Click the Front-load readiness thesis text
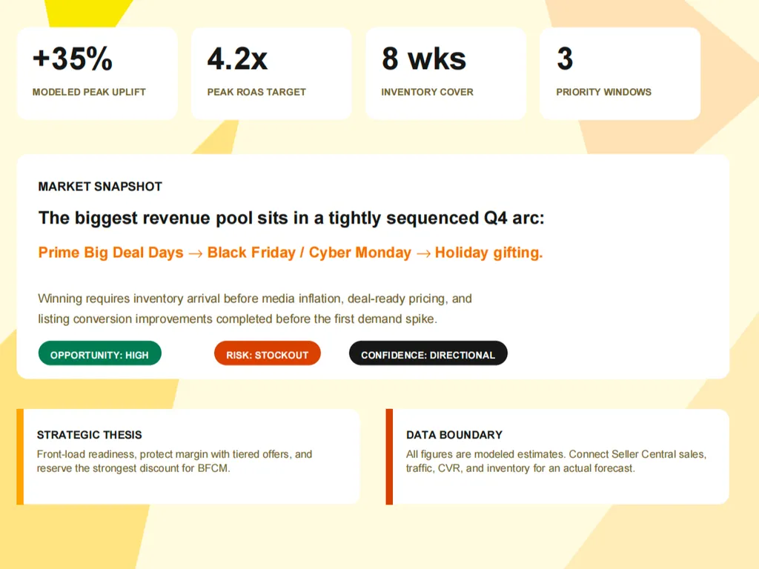The height and width of the screenshot is (569, 759). pos(174,461)
